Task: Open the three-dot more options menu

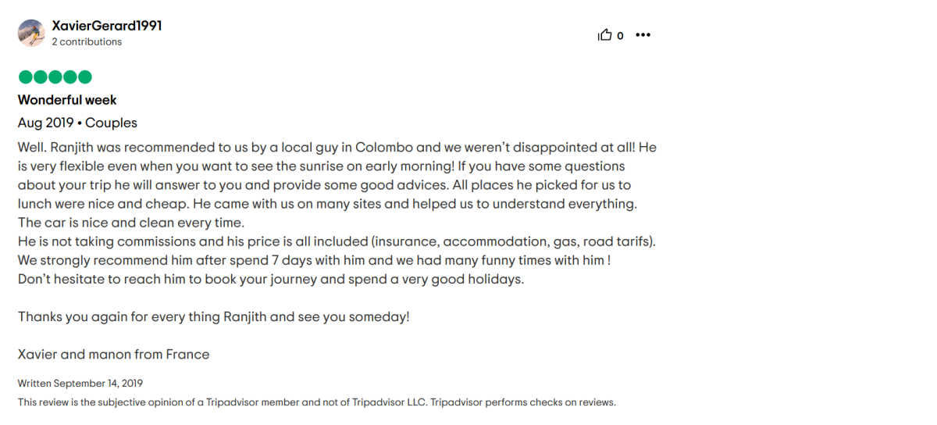Action: (x=643, y=35)
